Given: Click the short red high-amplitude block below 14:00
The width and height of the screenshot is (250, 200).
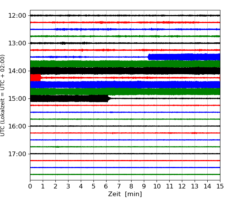Looking at the screenshot, I should tap(35, 78).
